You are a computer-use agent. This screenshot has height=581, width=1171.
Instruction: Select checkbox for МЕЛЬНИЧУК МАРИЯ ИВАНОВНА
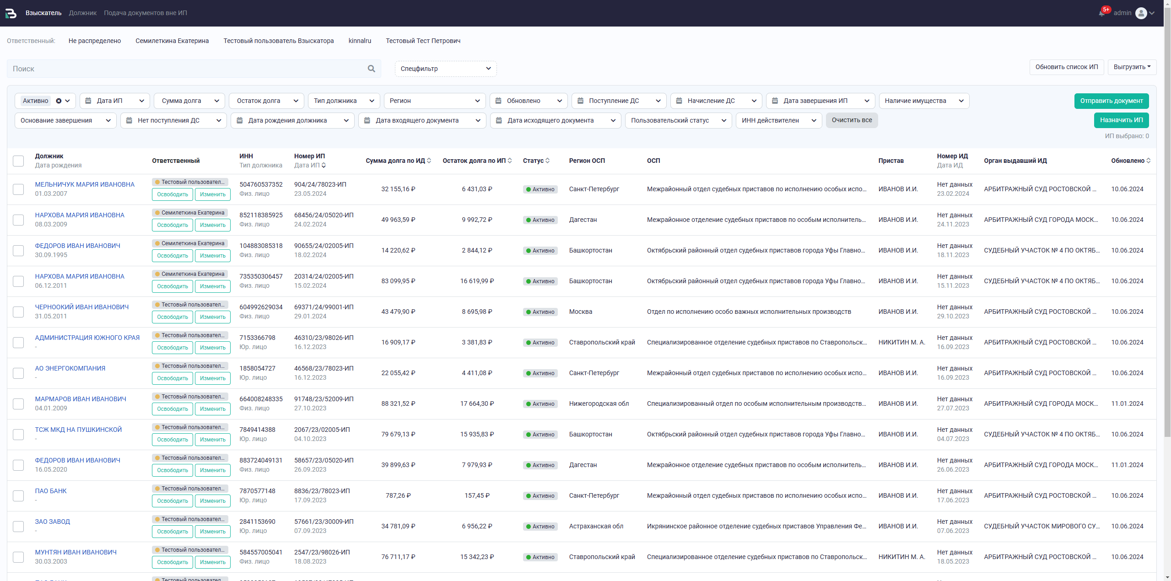tap(18, 189)
